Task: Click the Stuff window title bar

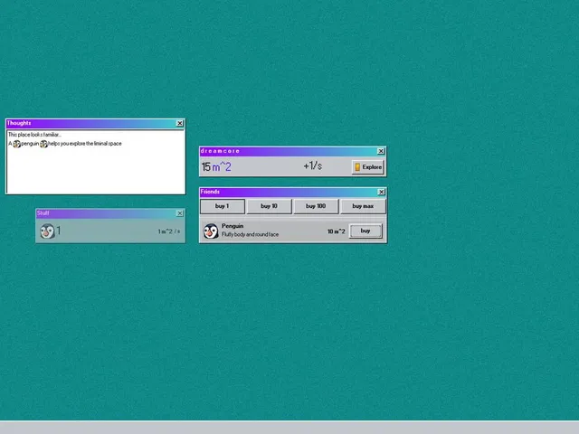Action: [110, 213]
